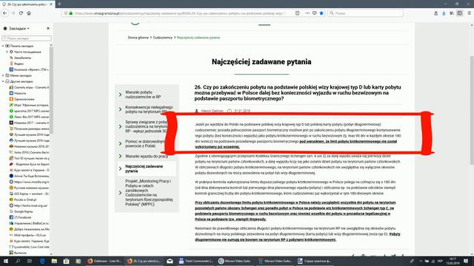
Task: Click the bookmarks sidebar search field
Action: [x=27, y=38]
